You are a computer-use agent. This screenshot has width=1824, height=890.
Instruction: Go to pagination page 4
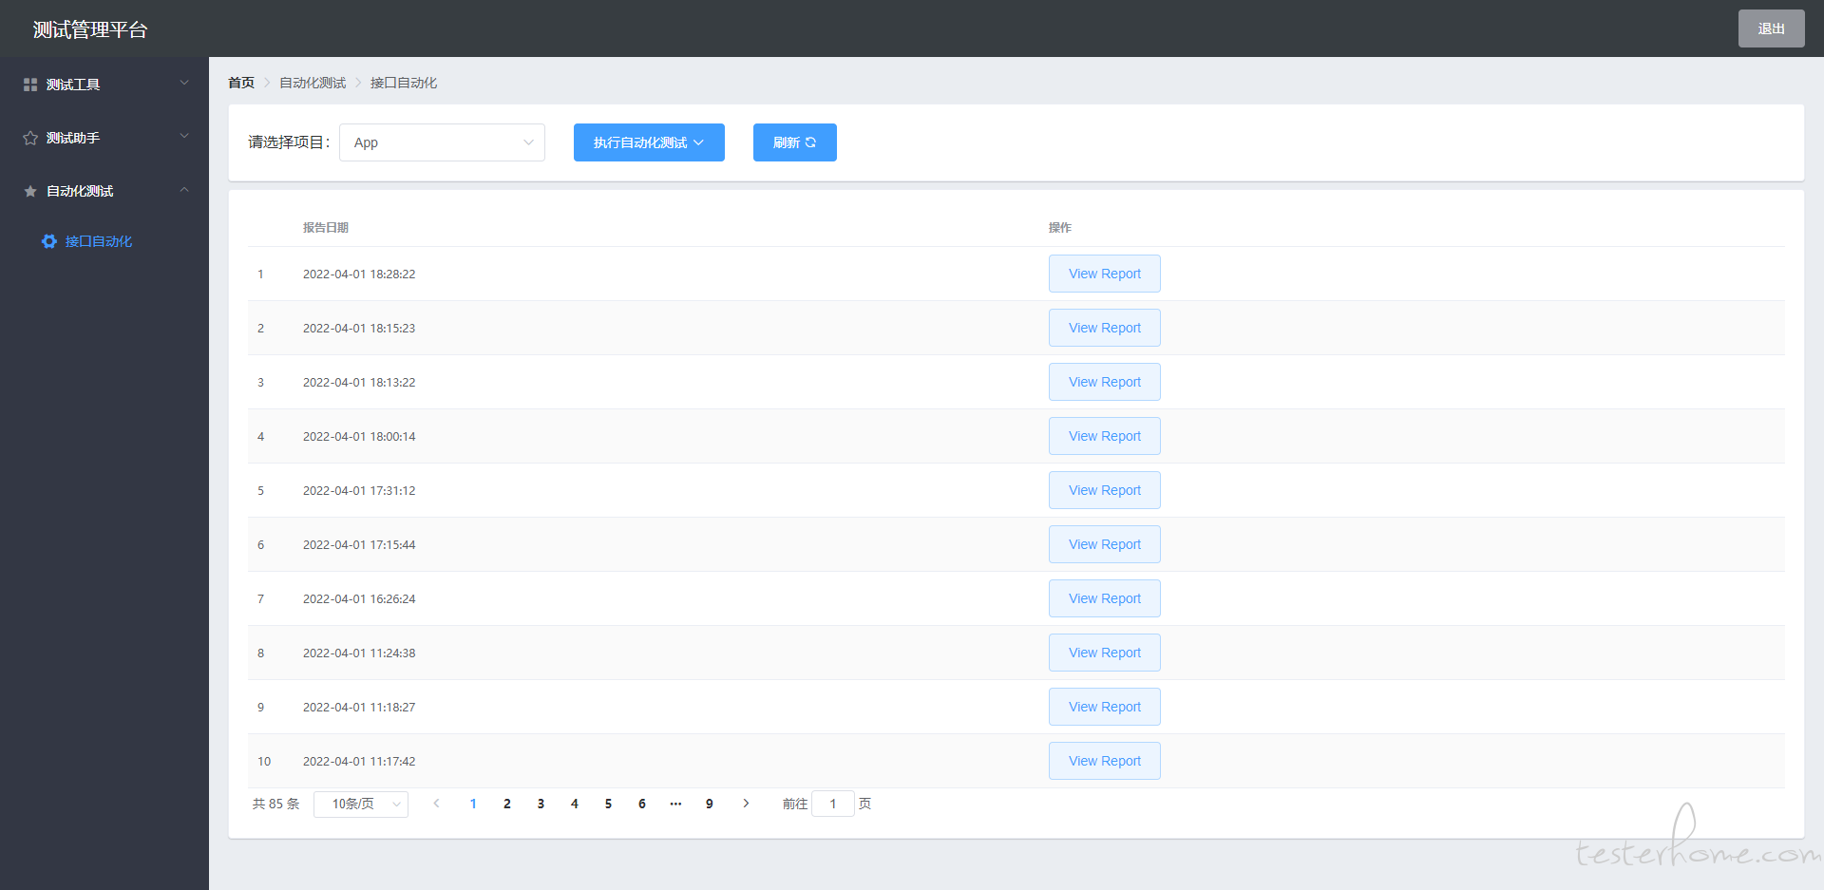(x=575, y=804)
